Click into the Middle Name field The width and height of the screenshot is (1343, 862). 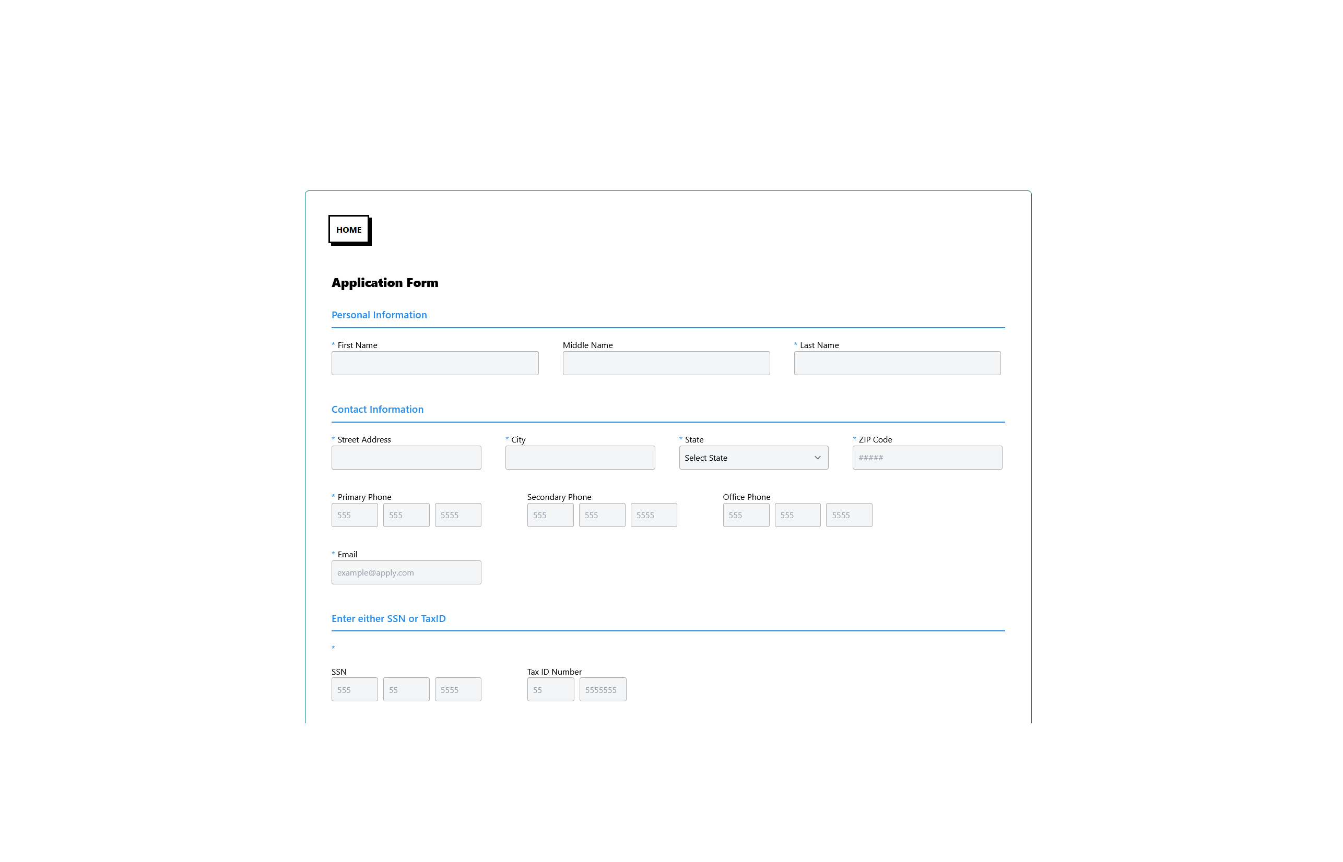[665, 363]
